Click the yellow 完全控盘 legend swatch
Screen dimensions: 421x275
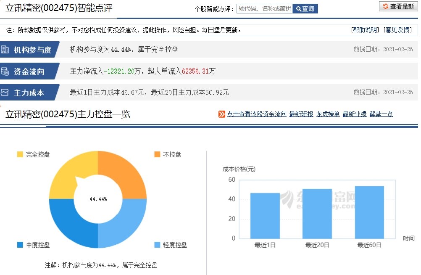pyautogui.click(x=20, y=154)
